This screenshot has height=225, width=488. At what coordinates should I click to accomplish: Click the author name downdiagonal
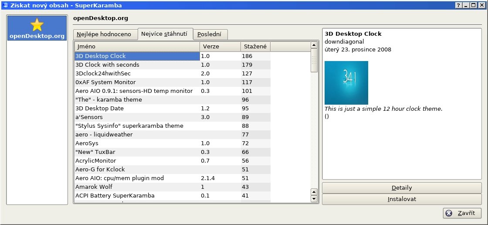[344, 42]
